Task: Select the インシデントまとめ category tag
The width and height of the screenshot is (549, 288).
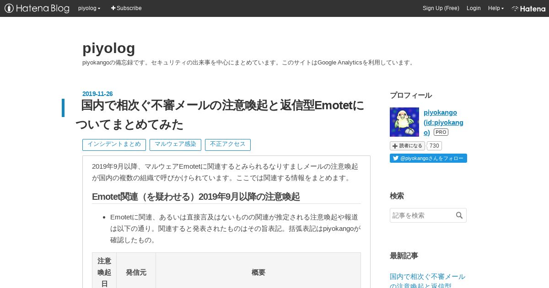Action: (114, 144)
